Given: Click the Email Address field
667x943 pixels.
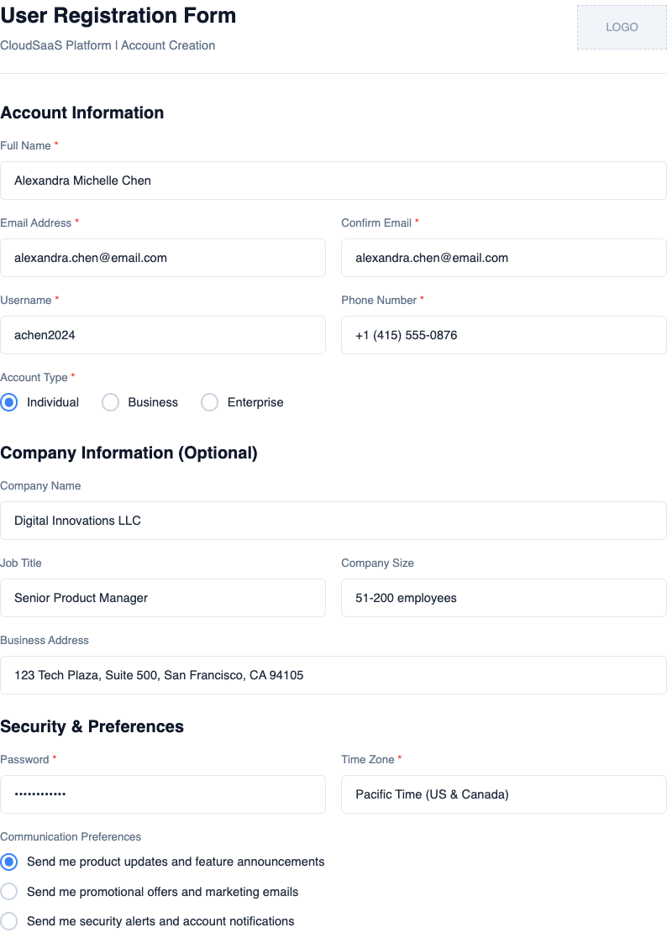Looking at the screenshot, I should (x=163, y=257).
